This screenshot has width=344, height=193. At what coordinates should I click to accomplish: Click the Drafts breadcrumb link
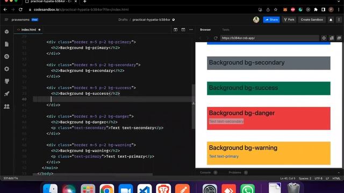(x=123, y=20)
